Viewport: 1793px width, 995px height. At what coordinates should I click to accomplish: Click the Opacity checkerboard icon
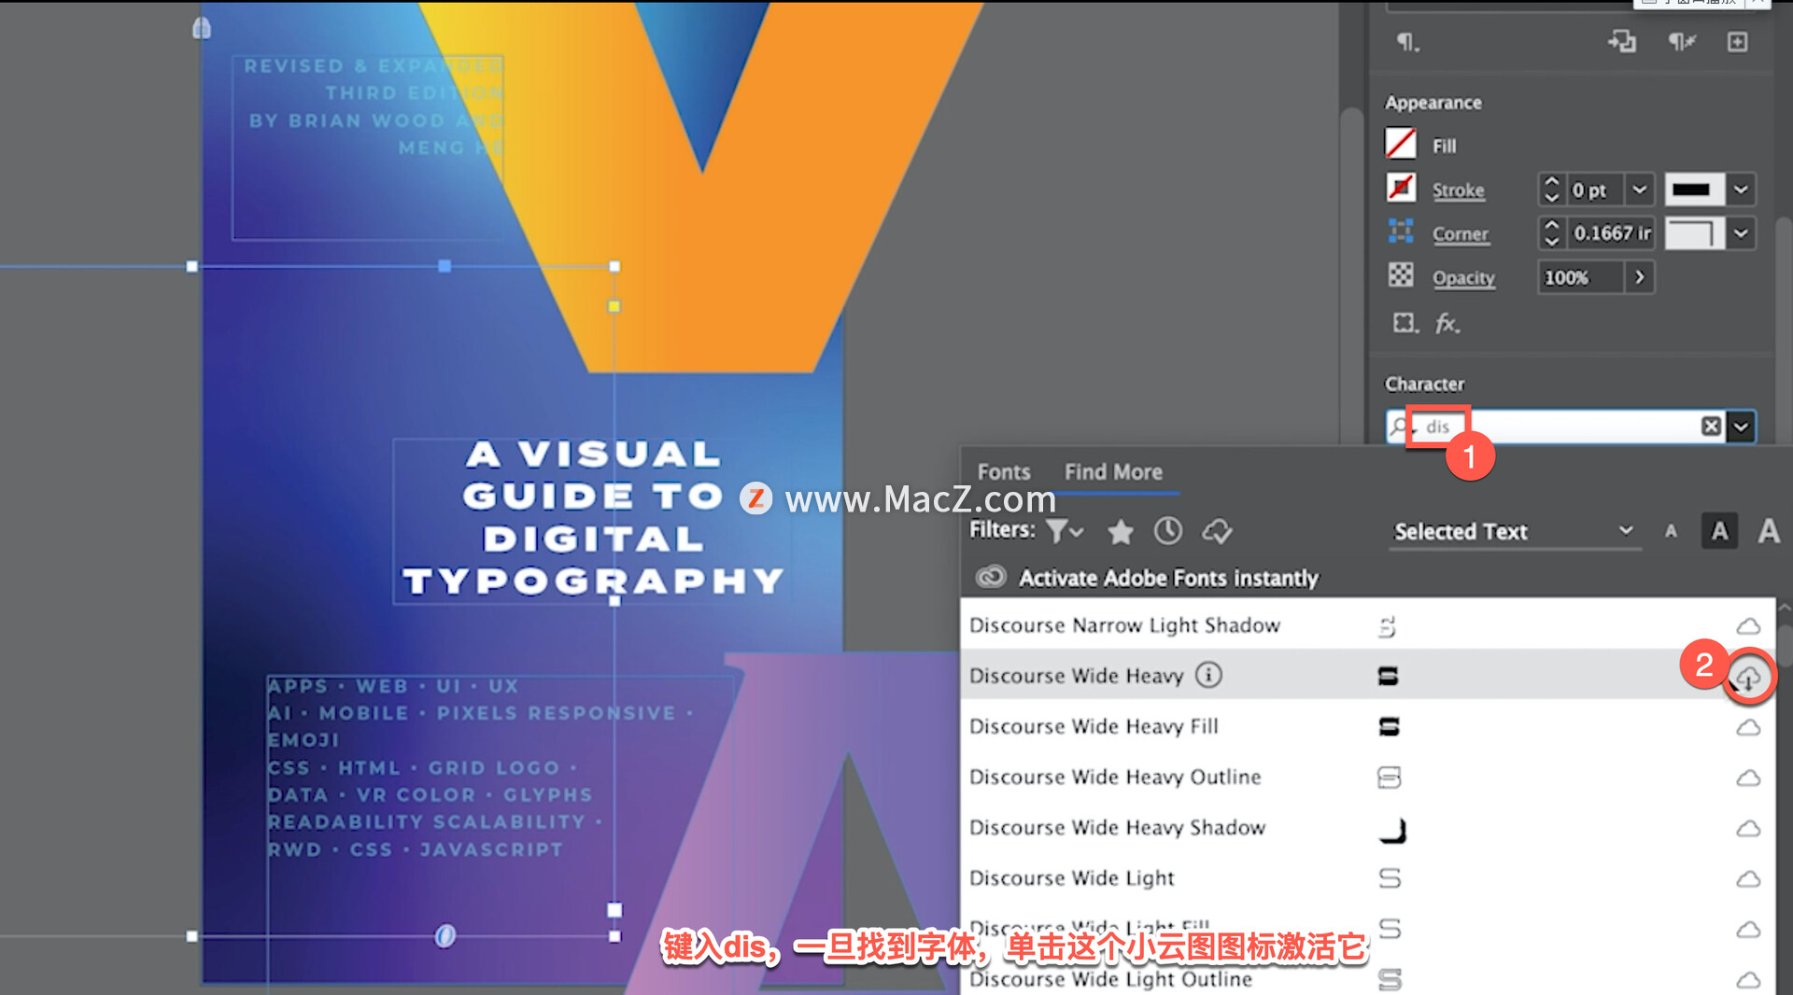1401,275
